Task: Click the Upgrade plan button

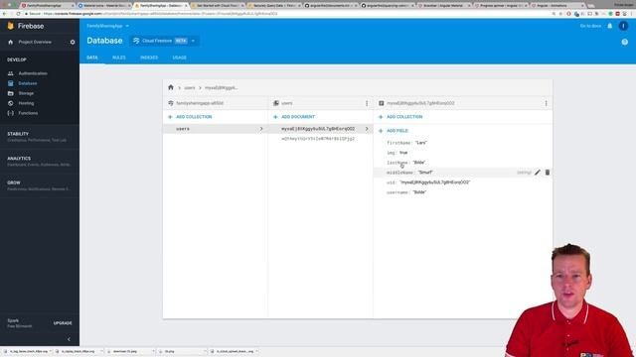Action: click(63, 323)
